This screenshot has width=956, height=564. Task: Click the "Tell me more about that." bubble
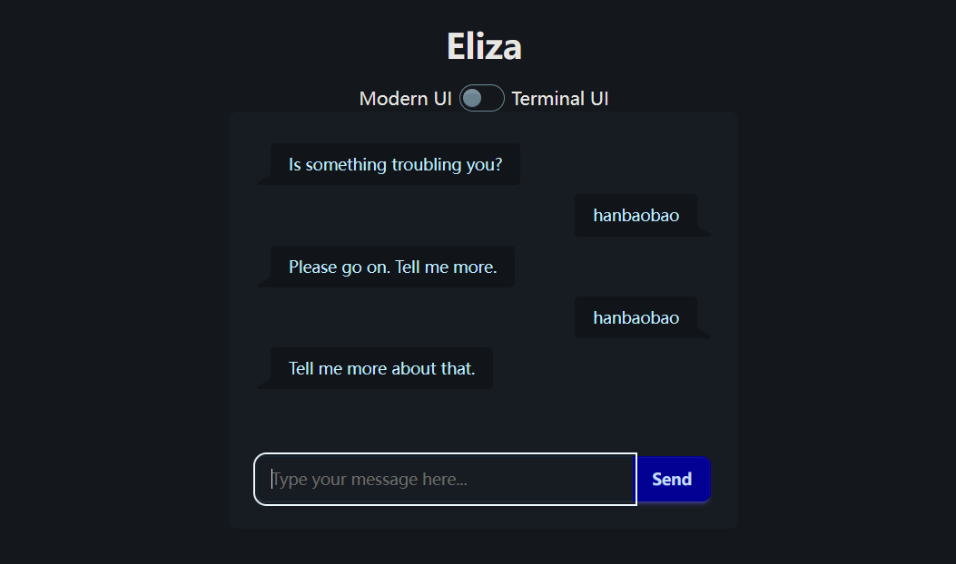pos(381,368)
